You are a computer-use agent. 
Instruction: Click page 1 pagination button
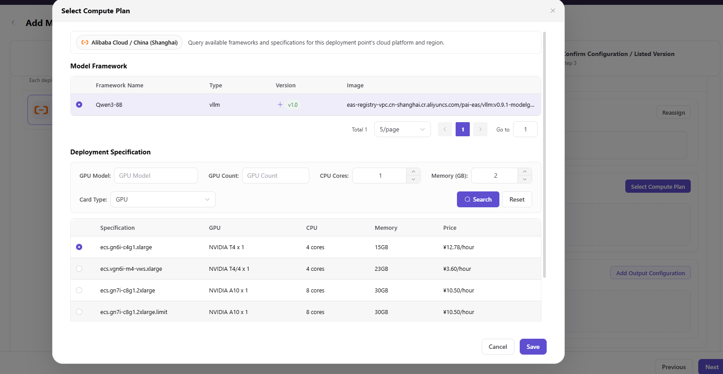[x=463, y=129]
